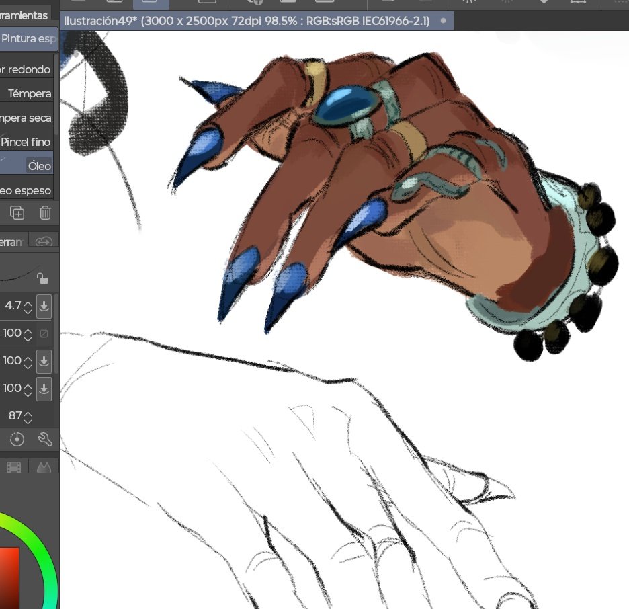Click disabled dynamics icon on first 100 row
This screenshot has height=609, width=629.
point(44,333)
